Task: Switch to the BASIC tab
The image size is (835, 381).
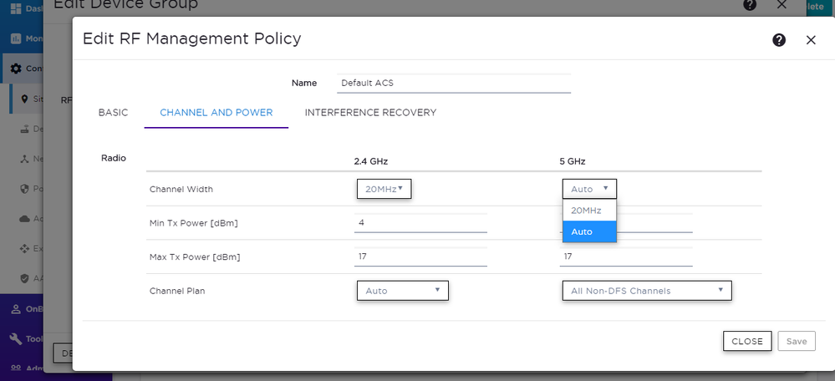Action: 113,113
